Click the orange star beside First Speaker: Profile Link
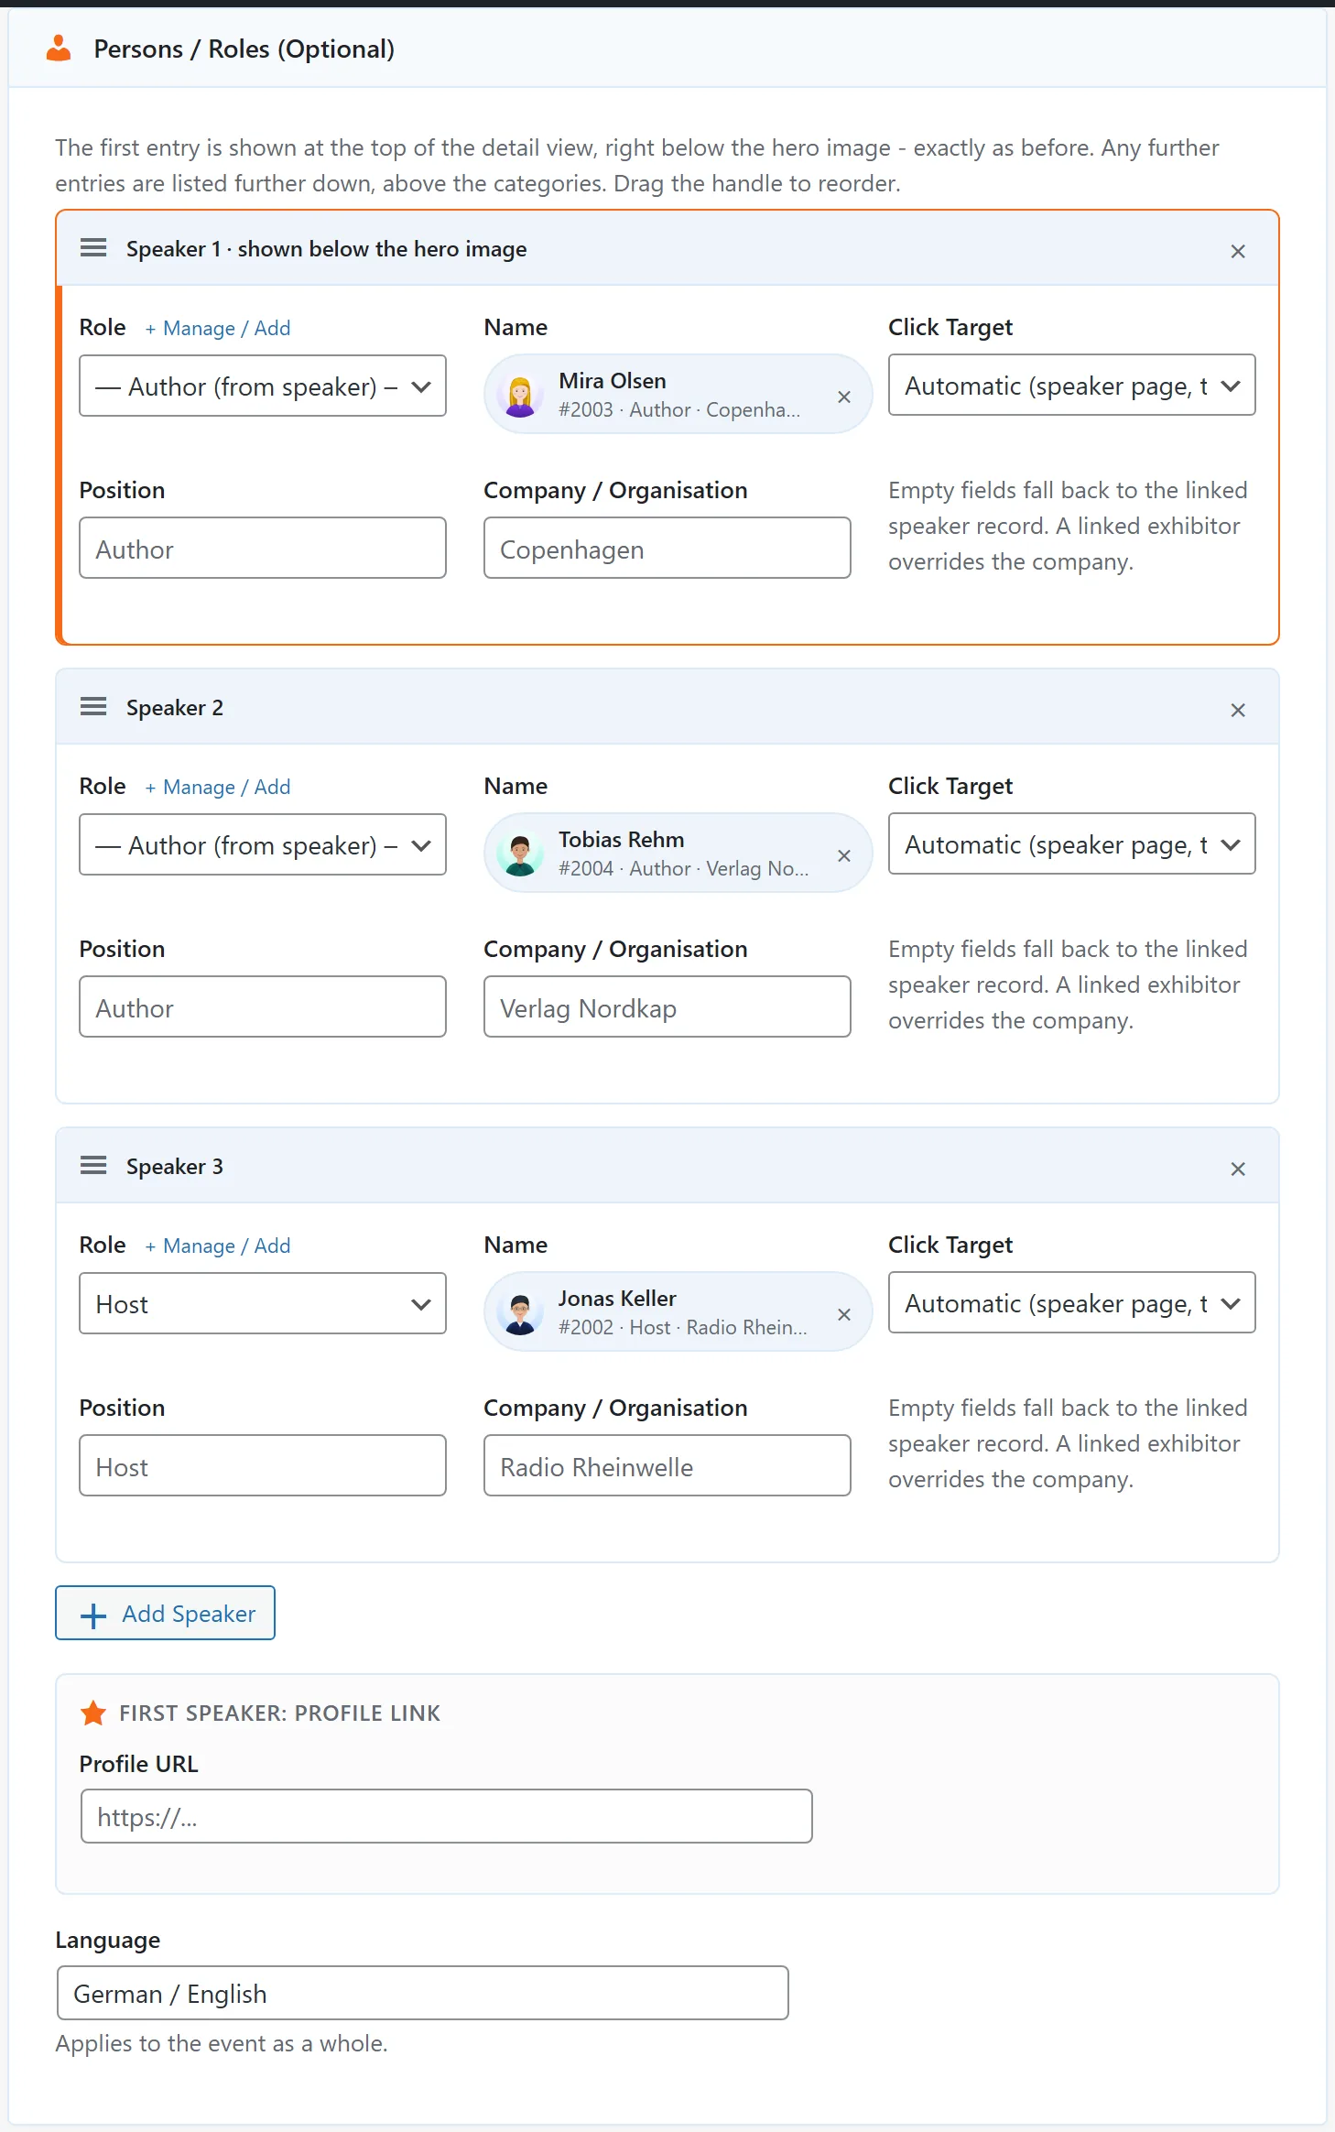1335x2132 pixels. click(x=93, y=1713)
